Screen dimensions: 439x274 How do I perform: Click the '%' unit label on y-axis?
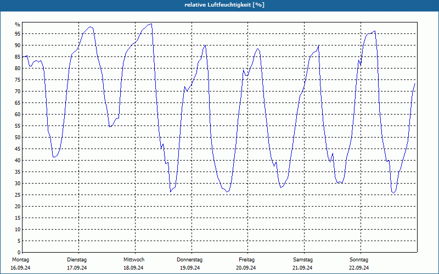[18, 25]
